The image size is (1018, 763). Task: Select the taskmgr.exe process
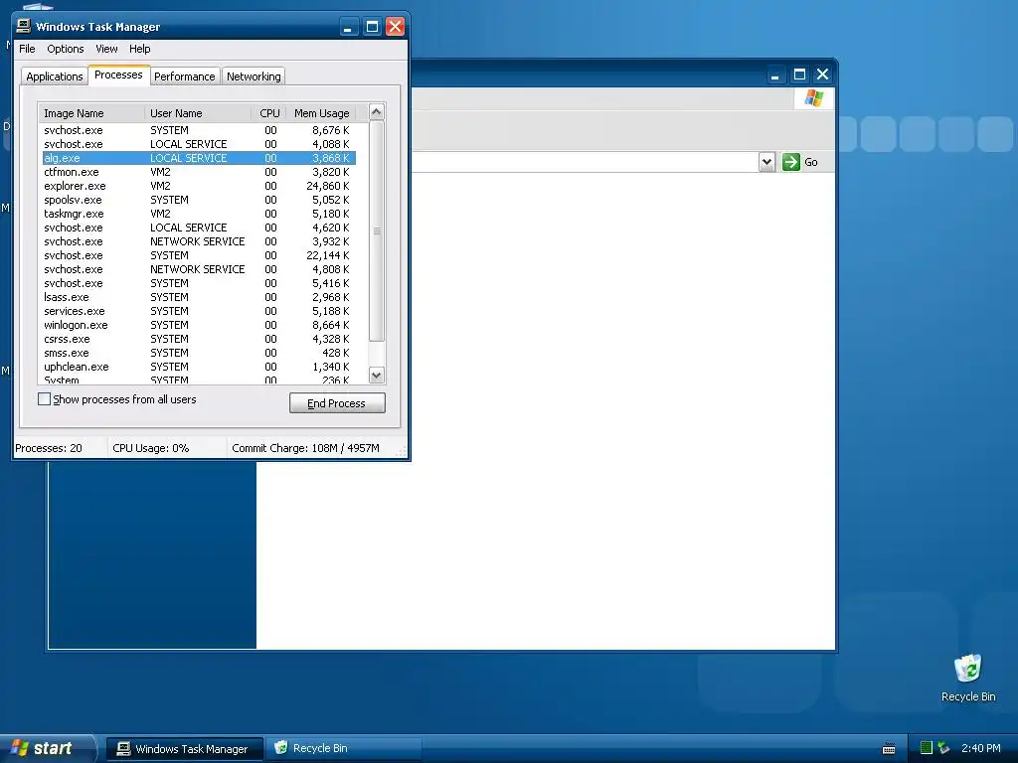(199, 214)
